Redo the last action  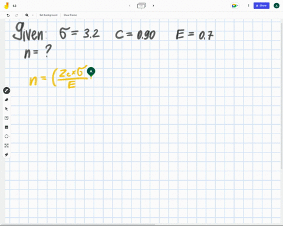(x=17, y=15)
